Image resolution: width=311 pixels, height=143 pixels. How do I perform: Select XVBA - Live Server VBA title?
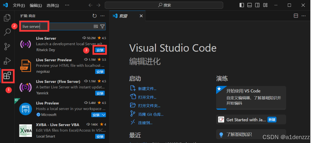57,125
